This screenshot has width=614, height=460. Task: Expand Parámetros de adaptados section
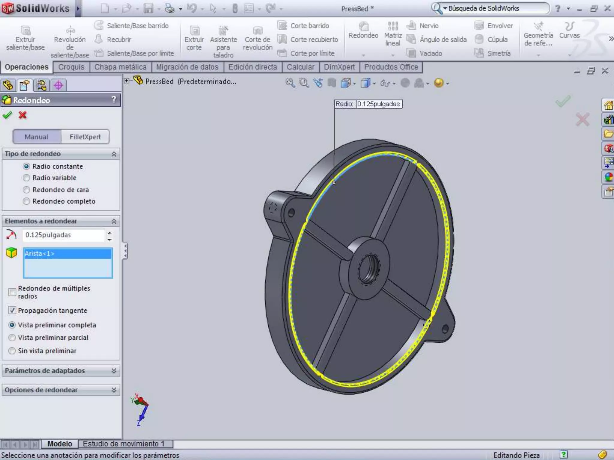114,371
